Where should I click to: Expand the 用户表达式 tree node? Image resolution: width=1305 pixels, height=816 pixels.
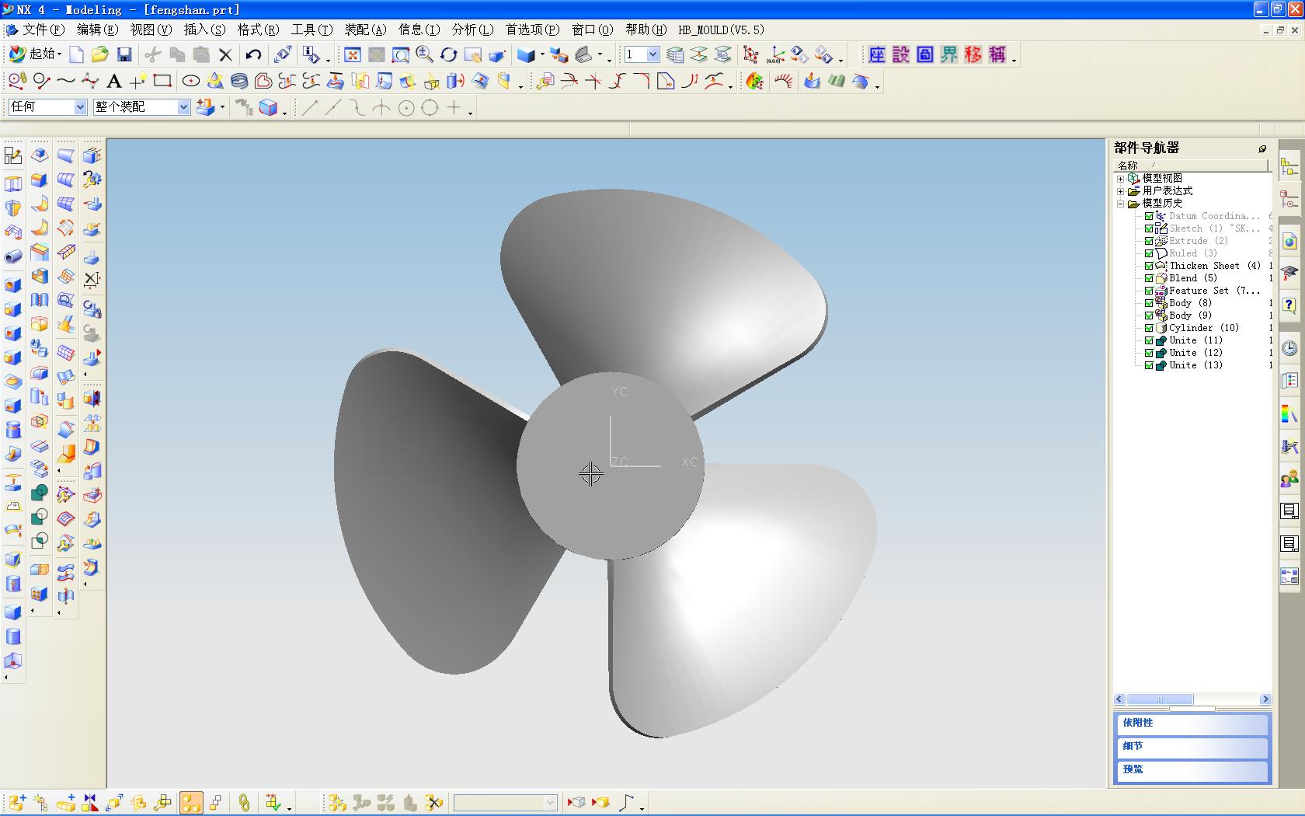point(1121,191)
